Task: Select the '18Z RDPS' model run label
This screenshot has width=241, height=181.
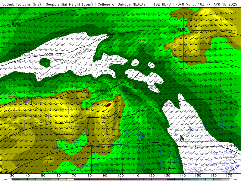Action: (162, 4)
